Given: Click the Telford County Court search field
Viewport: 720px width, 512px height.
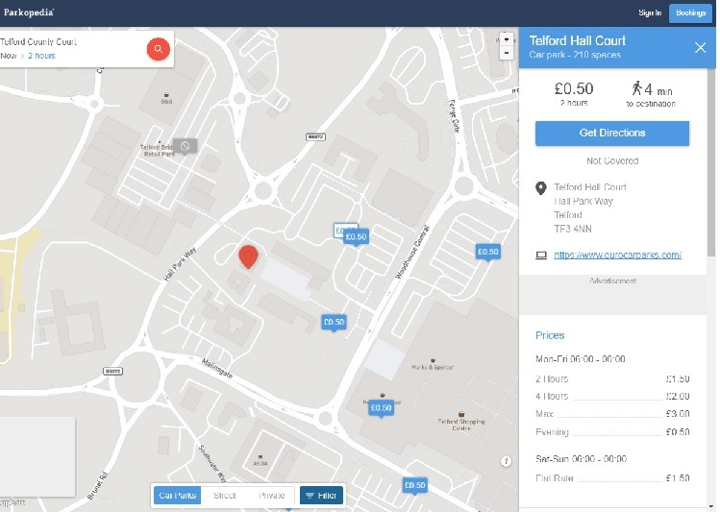Looking at the screenshot, I should point(67,42).
